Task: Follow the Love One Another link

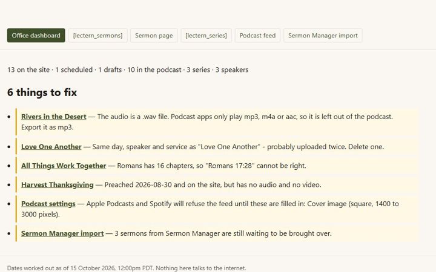Action: click(x=51, y=146)
